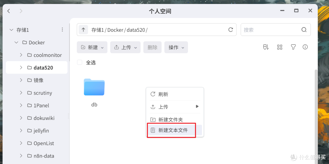Collapse the Docker tree node
329x164 pixels.
tap(16, 43)
